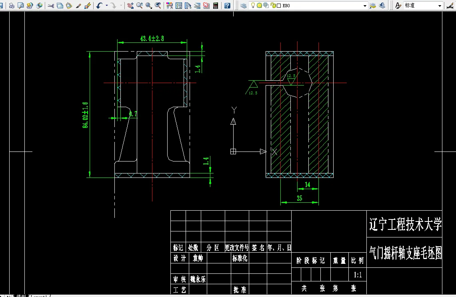Open the Sheet Set Manager icon

pyautogui.click(x=197, y=6)
